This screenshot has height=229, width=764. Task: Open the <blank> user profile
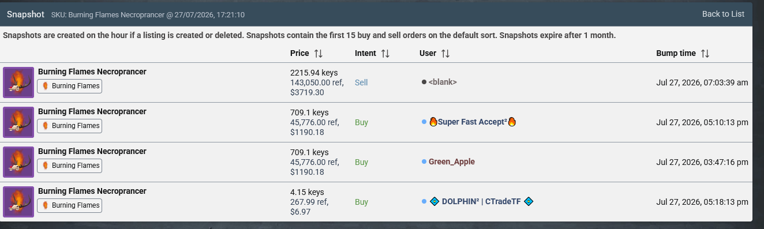click(443, 82)
